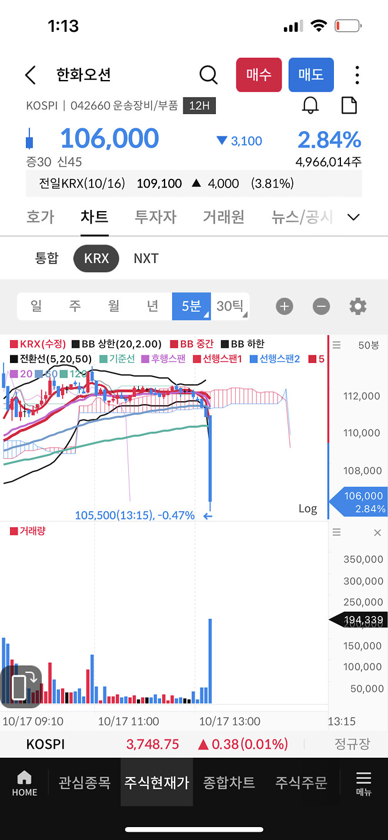Image resolution: width=388 pixels, height=840 pixels.
Task: Expand hidden tabs with the chevron arrow
Action: tap(353, 217)
